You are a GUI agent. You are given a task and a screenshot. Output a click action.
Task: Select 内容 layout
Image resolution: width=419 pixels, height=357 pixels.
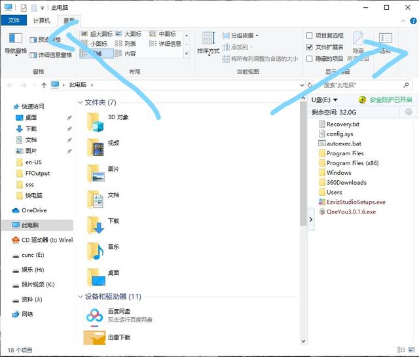[x=126, y=54]
